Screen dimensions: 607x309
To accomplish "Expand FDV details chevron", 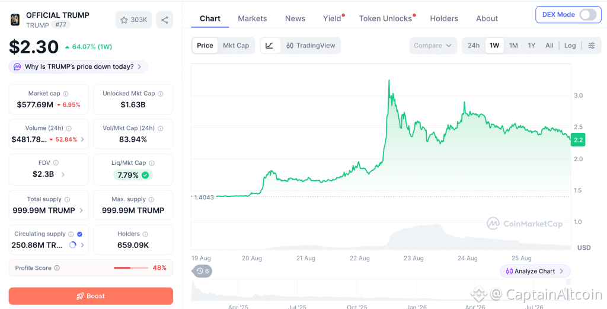I will 63,174.
